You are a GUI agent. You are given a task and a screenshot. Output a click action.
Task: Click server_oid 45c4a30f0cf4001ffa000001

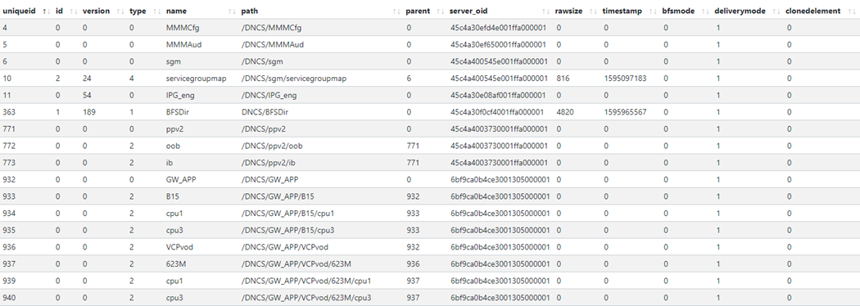pos(497,112)
